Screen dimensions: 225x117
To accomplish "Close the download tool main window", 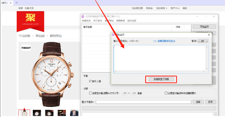I will tap(214, 17).
